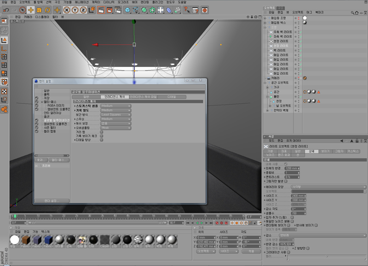368x266 pixels.
Task: Open the deformer objects icon
Action: tap(169, 10)
